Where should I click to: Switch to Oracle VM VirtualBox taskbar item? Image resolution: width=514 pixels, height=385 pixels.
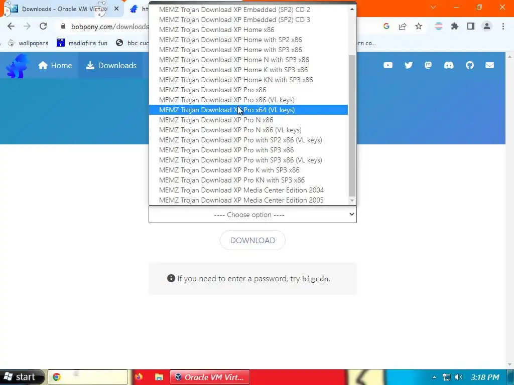click(x=210, y=377)
